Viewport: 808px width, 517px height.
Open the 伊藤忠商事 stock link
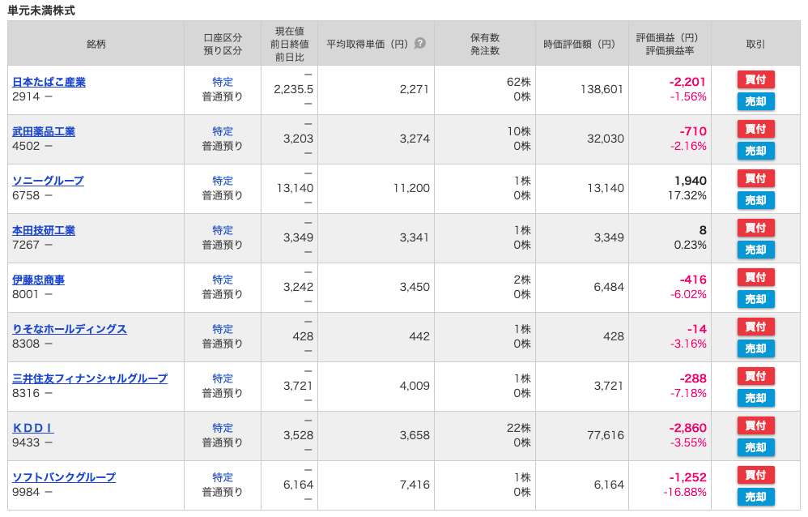click(39, 280)
